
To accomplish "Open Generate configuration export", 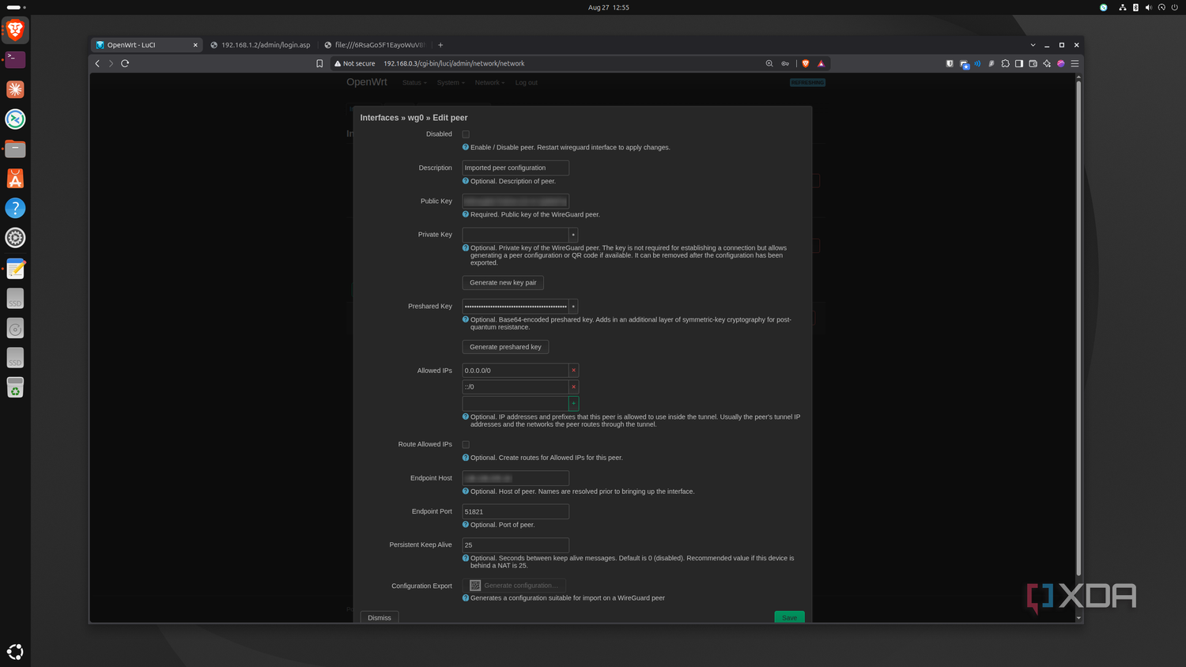I will coord(514,586).
